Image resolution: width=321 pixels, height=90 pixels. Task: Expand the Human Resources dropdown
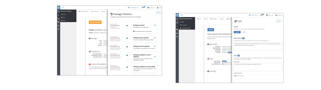[x=134, y=8]
